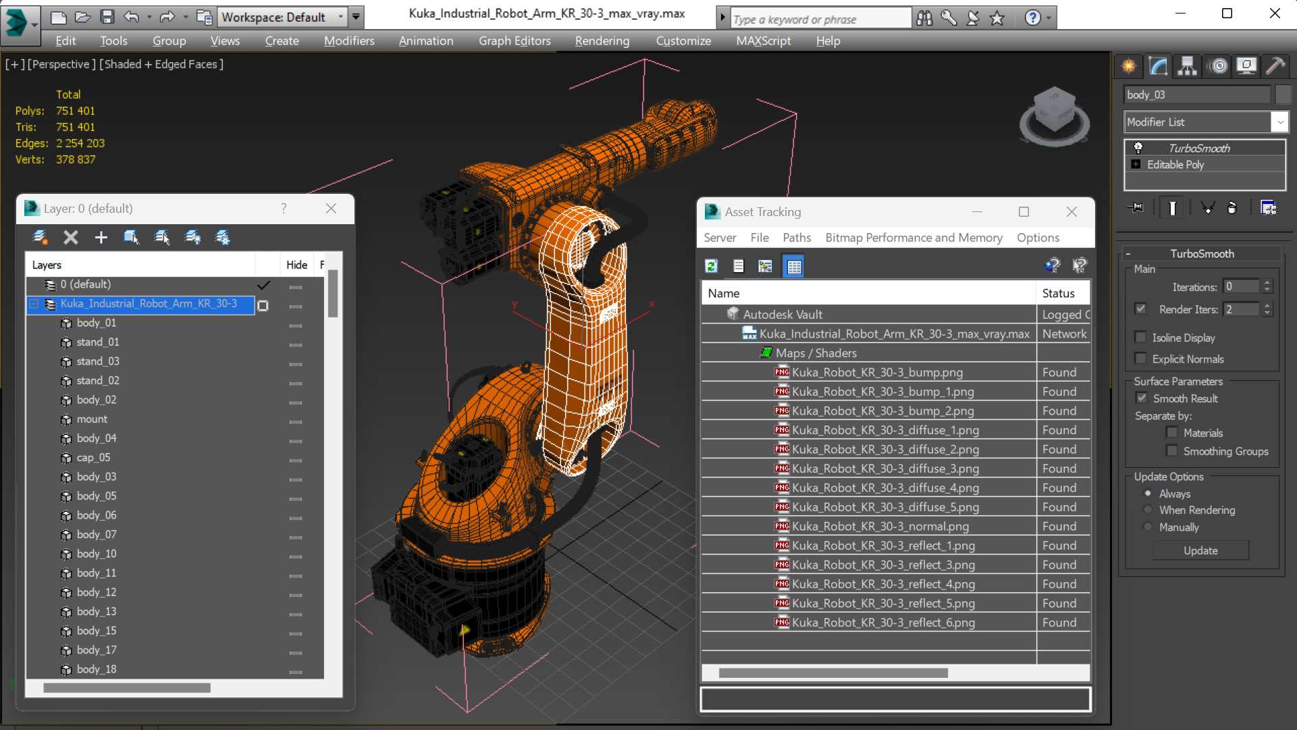Select Manually update option
Screen dimensions: 1297x730
[x=1148, y=526]
